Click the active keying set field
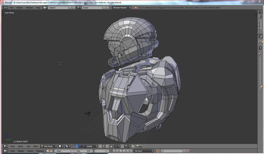Screen dimensions: 264x154 tap(171, 151)
